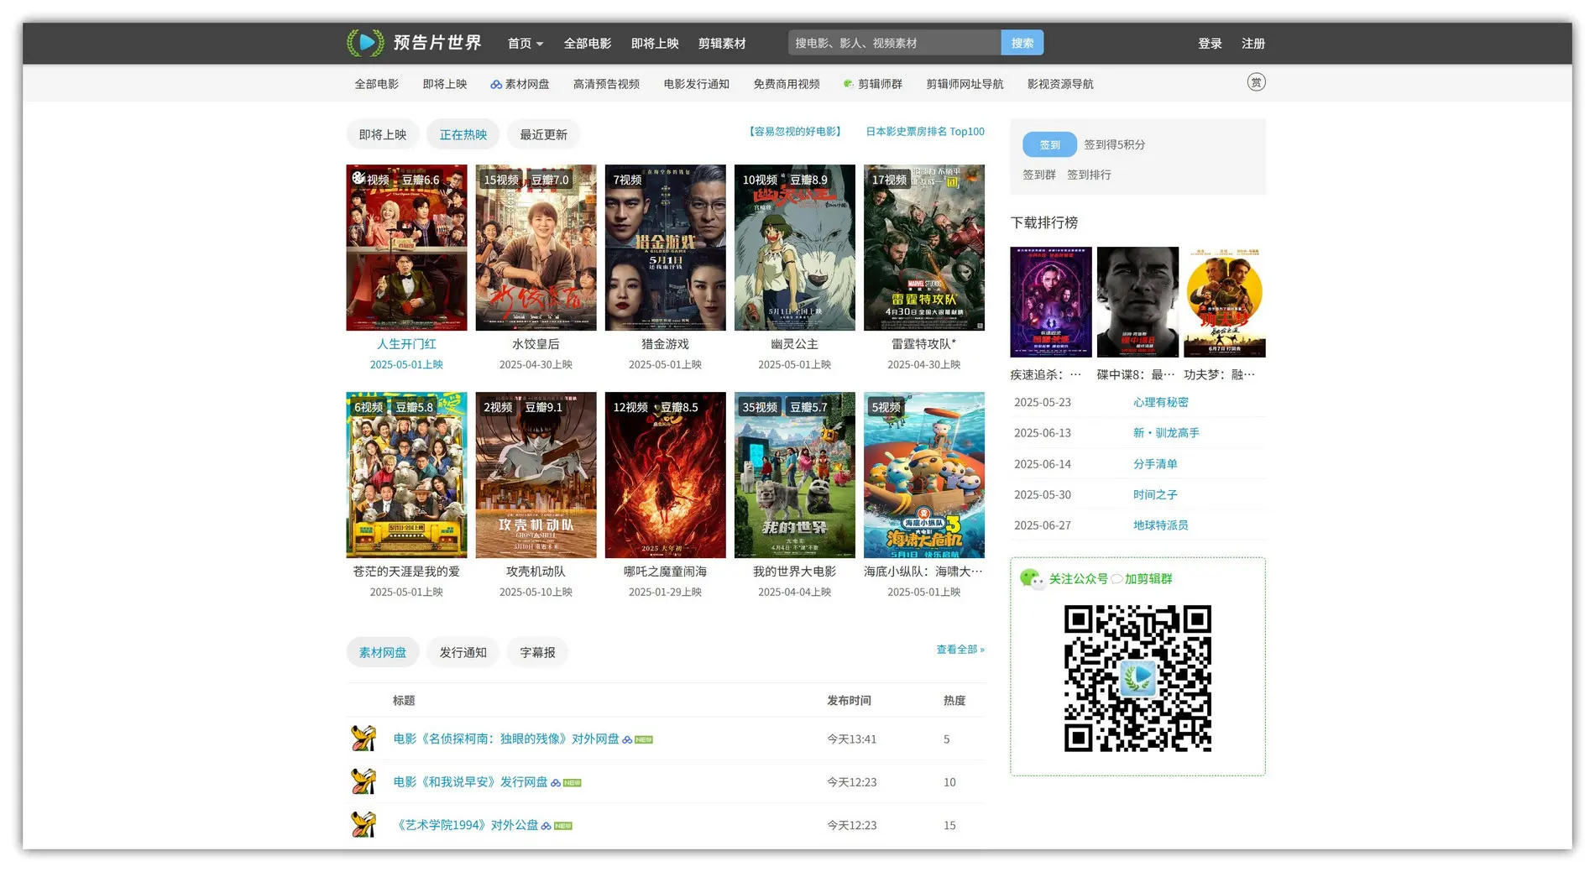
Task: Click the 幽灵公主 title link
Action: coord(794,344)
